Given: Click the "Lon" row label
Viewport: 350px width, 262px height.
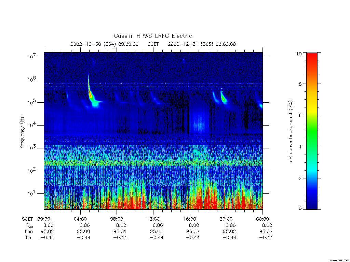Looking at the screenshot, I should (x=29, y=232).
